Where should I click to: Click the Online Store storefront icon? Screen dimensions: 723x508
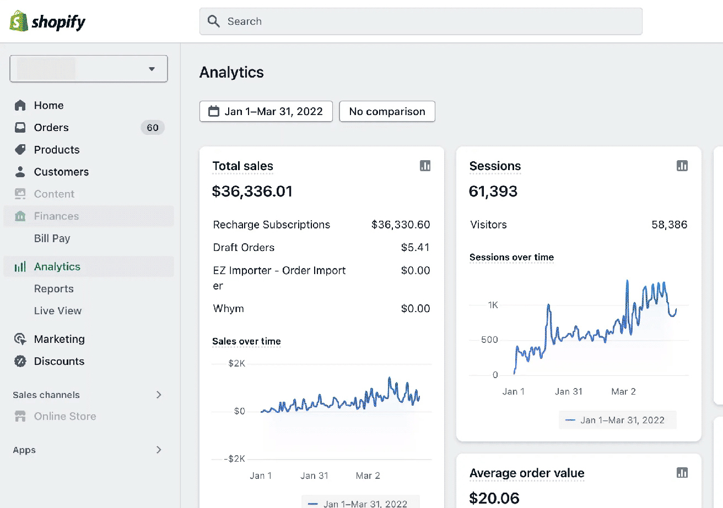(20, 416)
